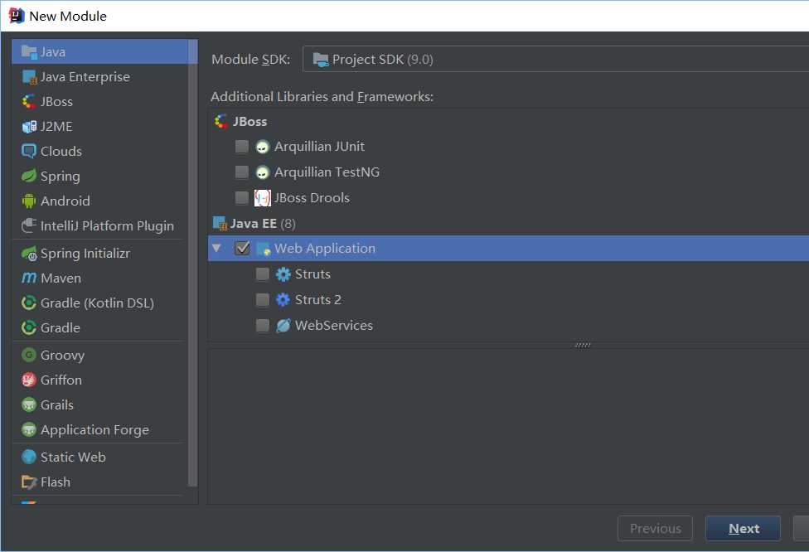Select the Groovy G icon
Viewport: 809px width, 552px height.
coord(29,355)
